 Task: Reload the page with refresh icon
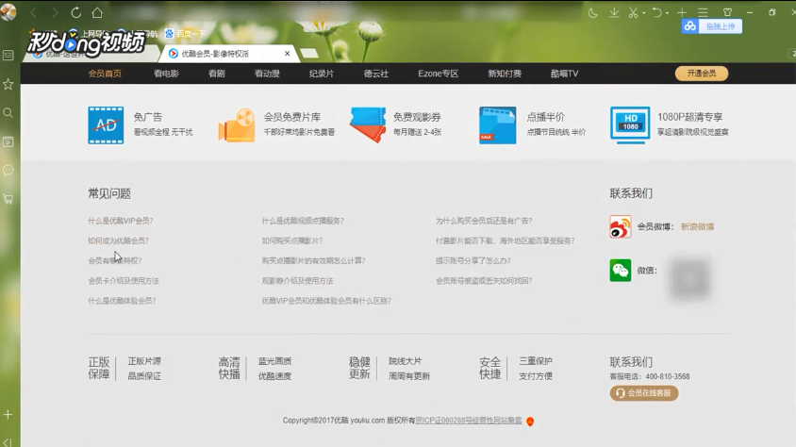(76, 12)
